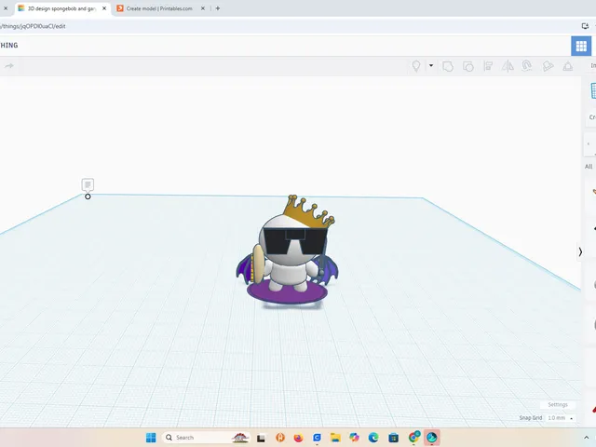Open Microsoft Store from the taskbar
Screen dimensions: 596x447
pos(393,438)
